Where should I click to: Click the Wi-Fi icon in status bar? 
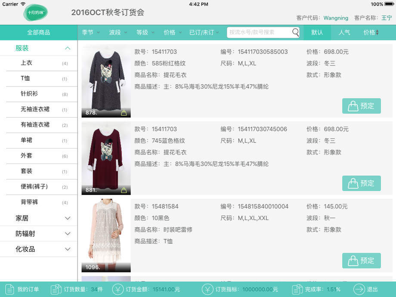pos(23,4)
